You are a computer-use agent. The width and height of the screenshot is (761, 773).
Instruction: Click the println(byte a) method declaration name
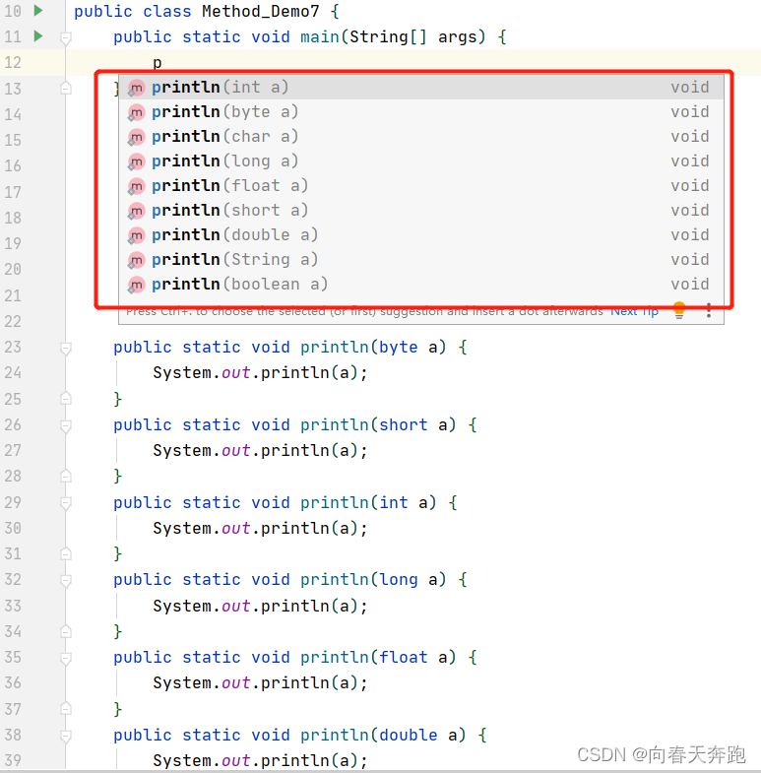pyautogui.click(x=335, y=347)
